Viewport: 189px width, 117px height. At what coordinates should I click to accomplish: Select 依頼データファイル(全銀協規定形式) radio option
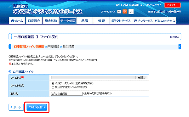click(x=53, y=83)
